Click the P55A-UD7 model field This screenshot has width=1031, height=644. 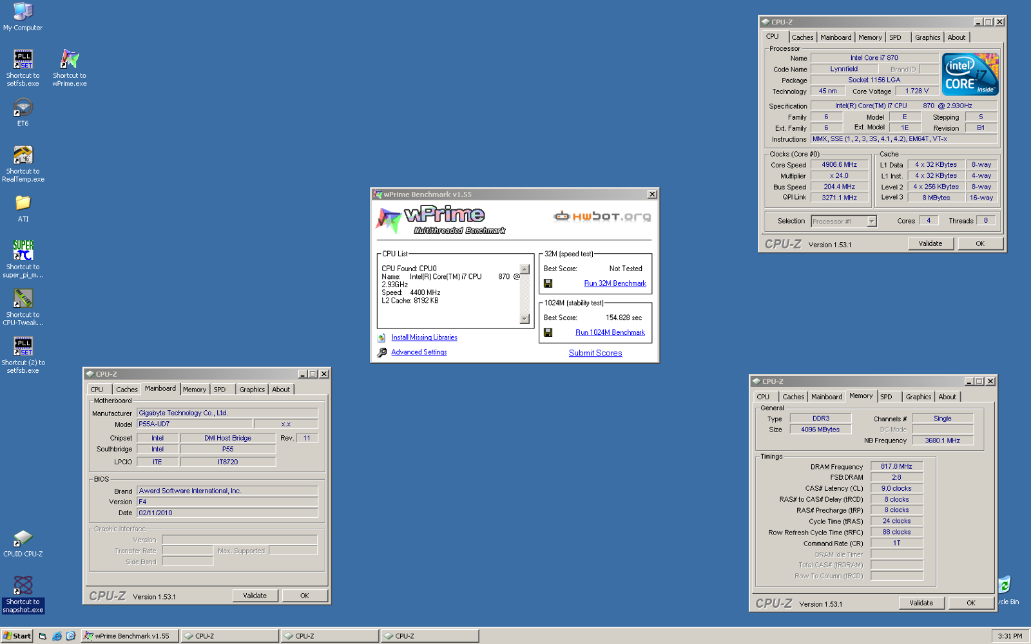click(x=194, y=424)
